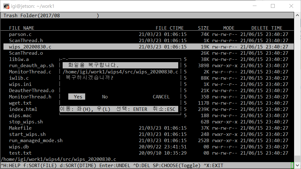Click the ^H:HELP shortcut hint
The width and height of the screenshot is (301, 169).
[10, 166]
